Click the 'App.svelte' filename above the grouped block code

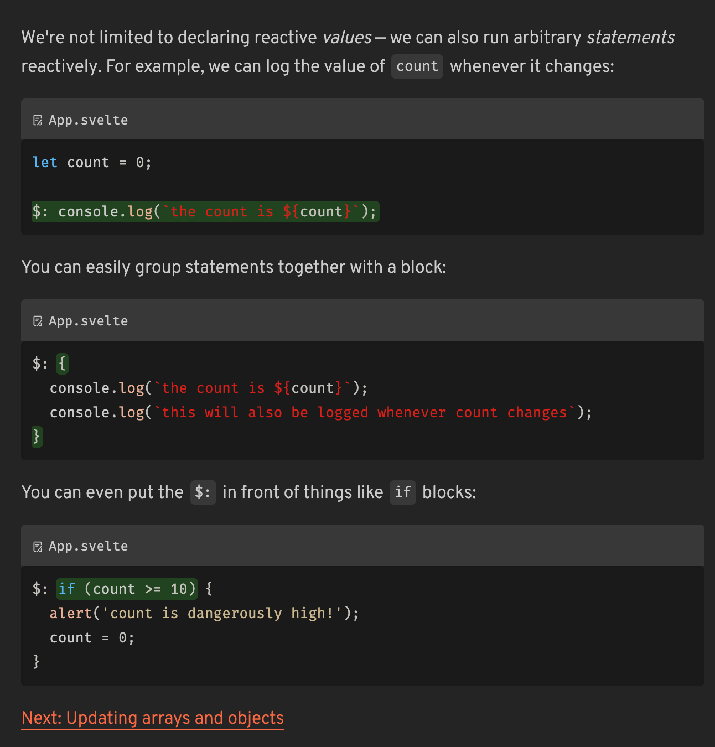click(88, 321)
